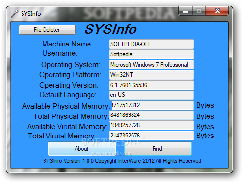Focus the Operating System field
The image size is (243, 183).
pyautogui.click(x=151, y=65)
